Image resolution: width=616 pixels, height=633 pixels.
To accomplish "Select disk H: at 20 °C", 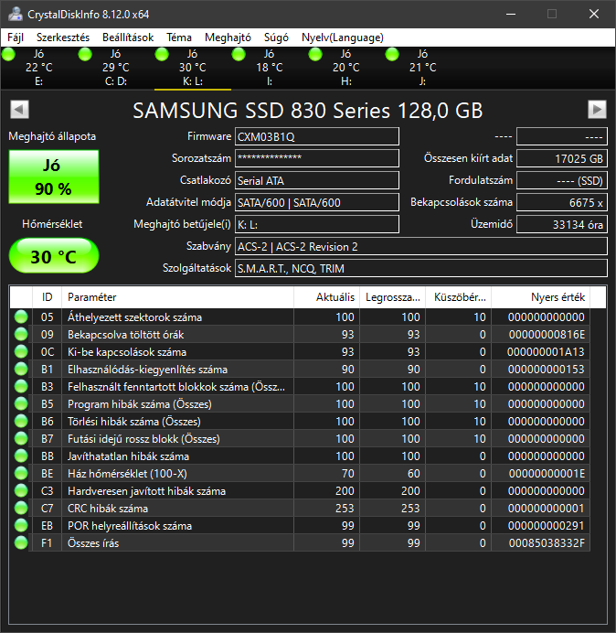I will click(345, 68).
